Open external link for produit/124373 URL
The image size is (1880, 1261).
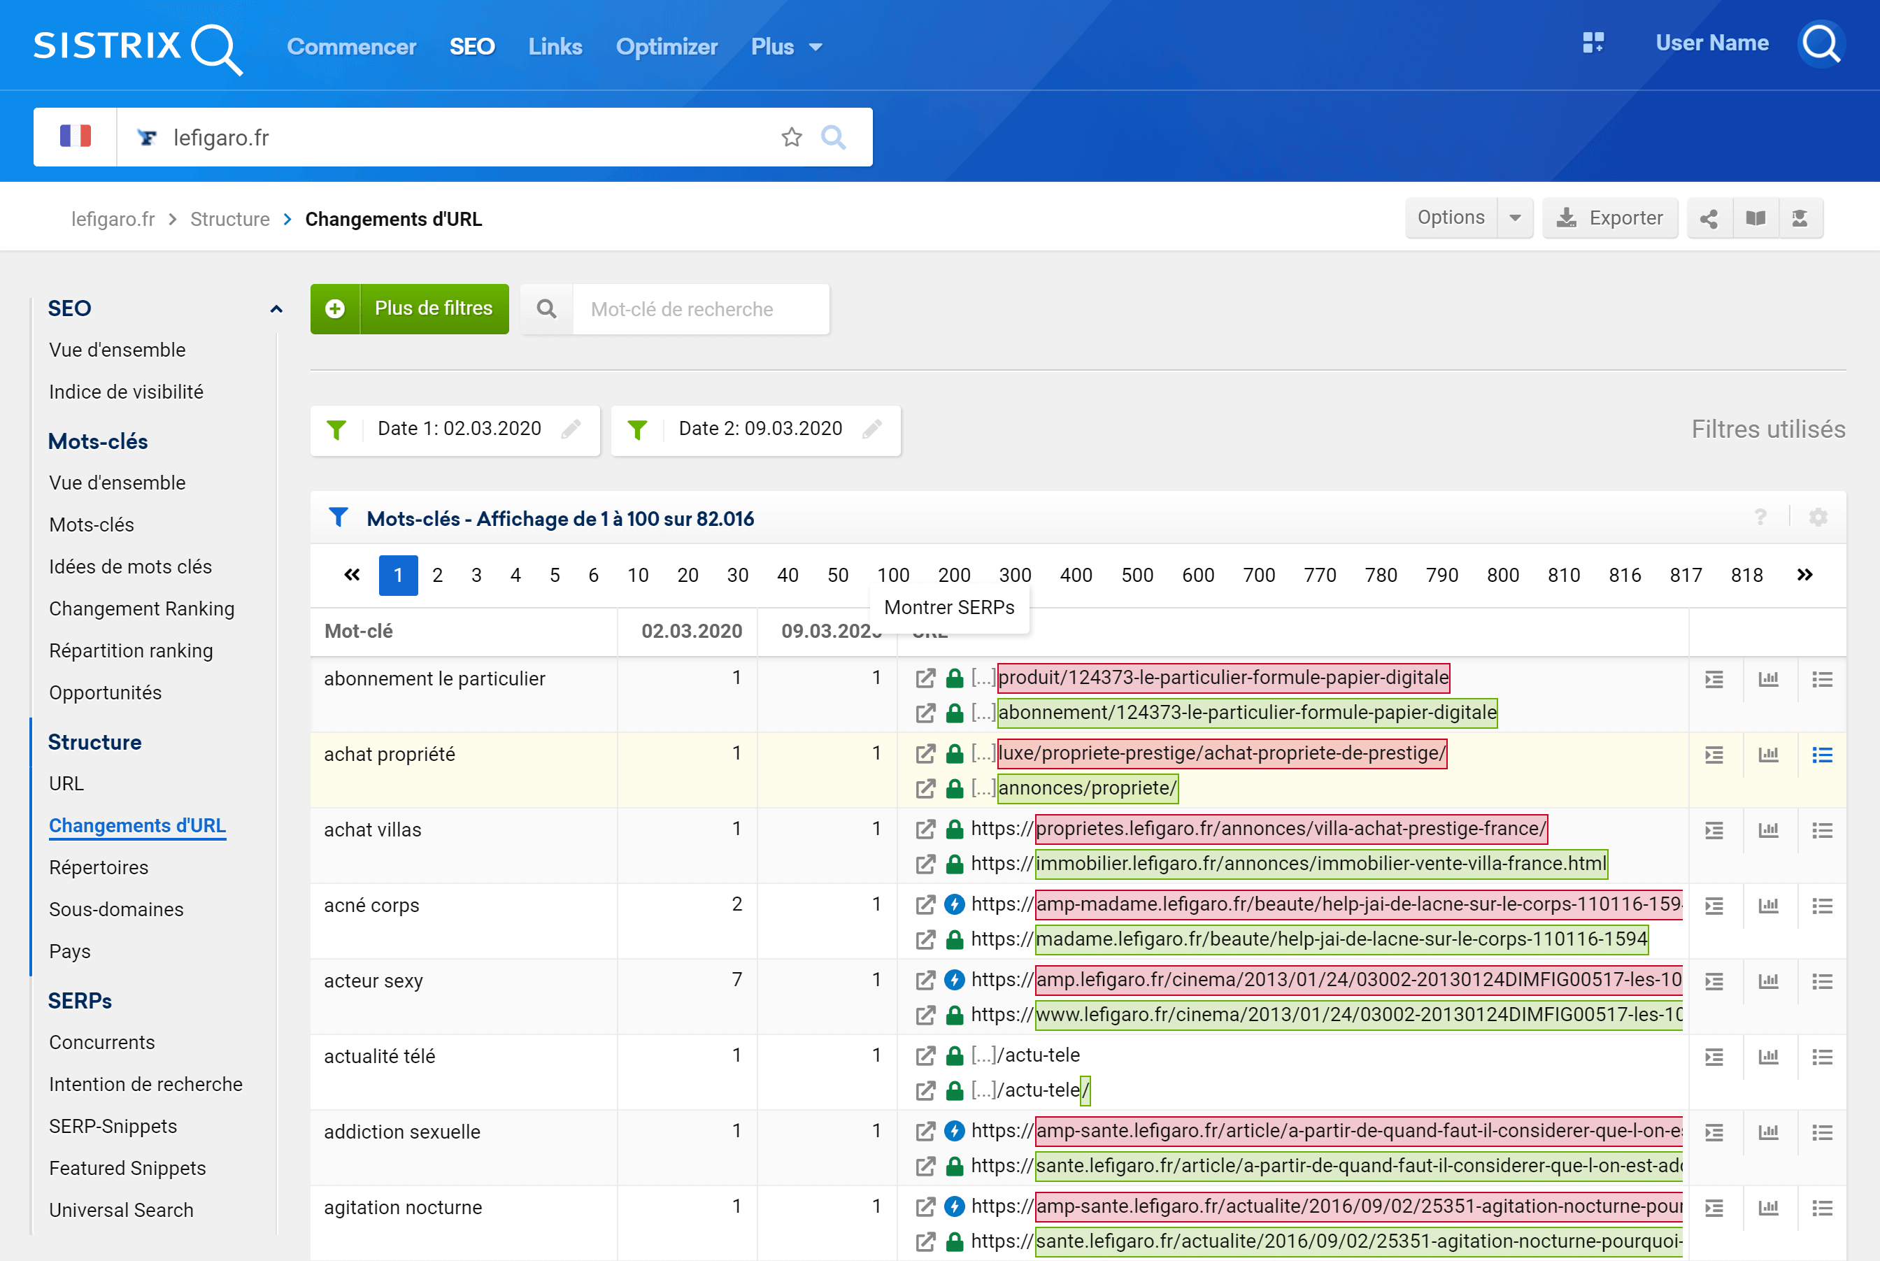point(925,678)
